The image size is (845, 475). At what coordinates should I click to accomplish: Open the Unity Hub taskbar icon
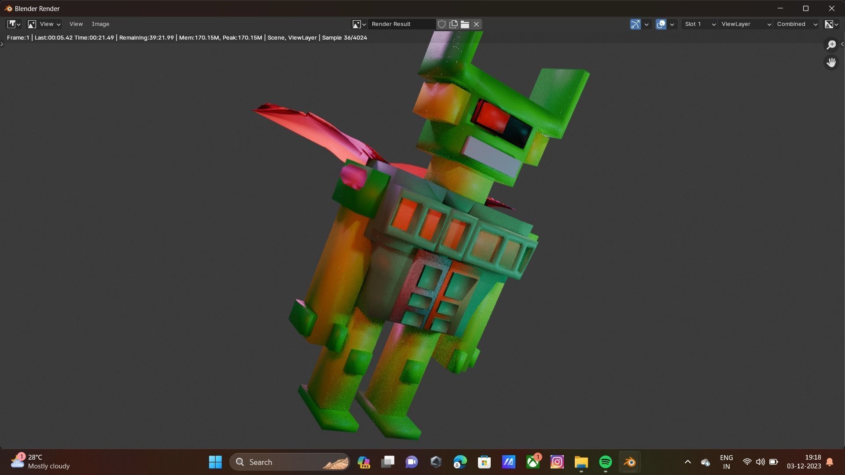click(x=436, y=462)
